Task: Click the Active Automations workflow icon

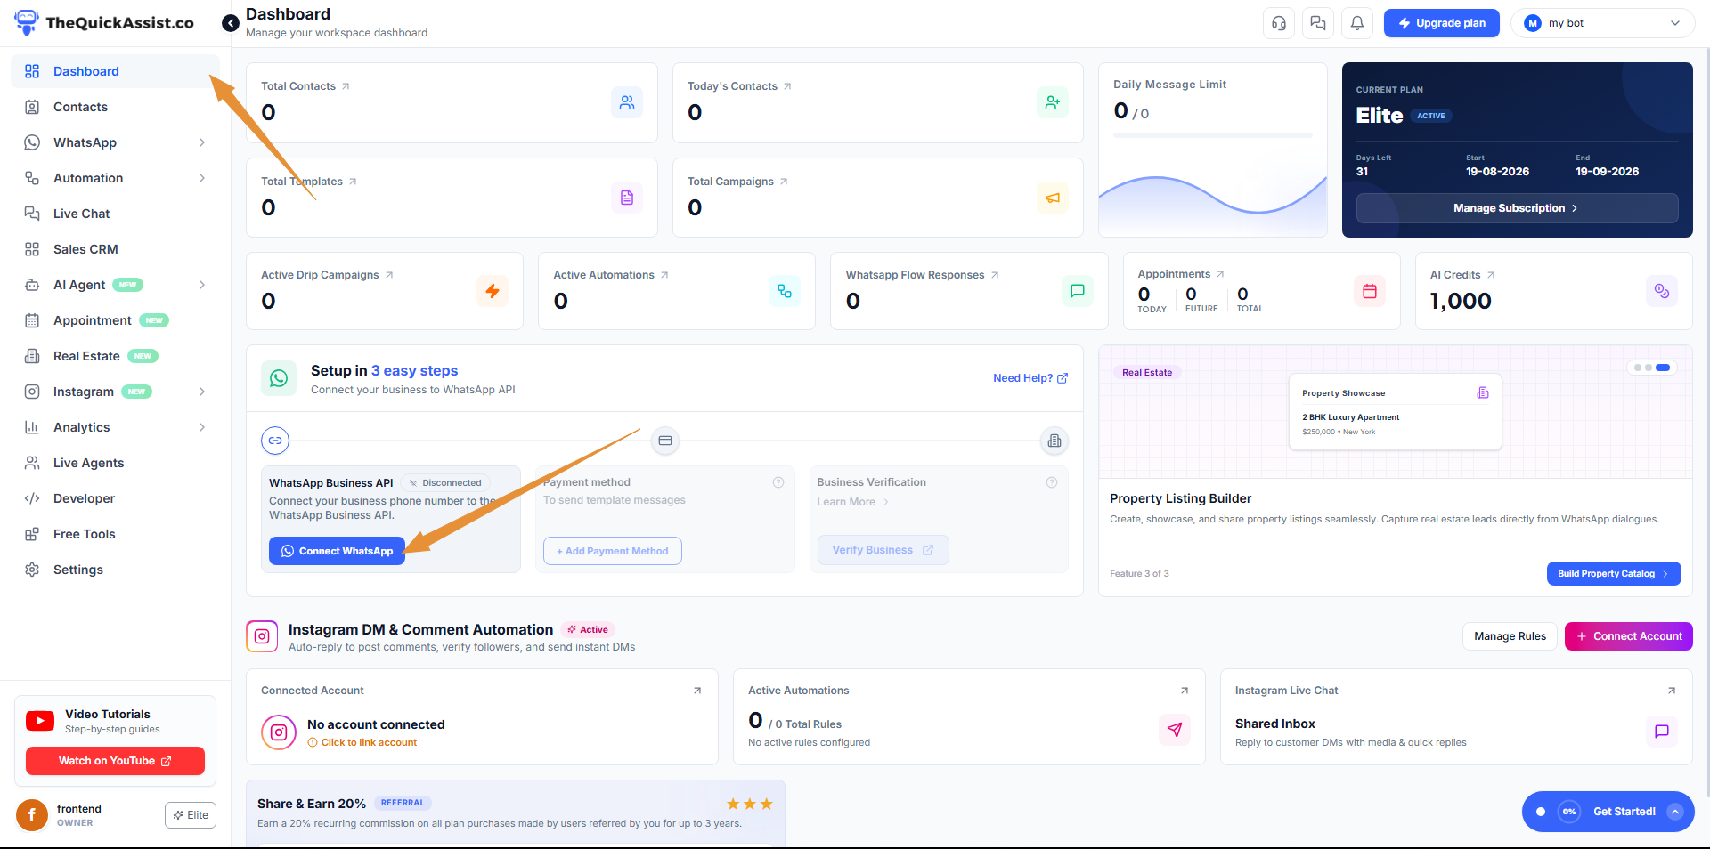Action: (x=785, y=291)
